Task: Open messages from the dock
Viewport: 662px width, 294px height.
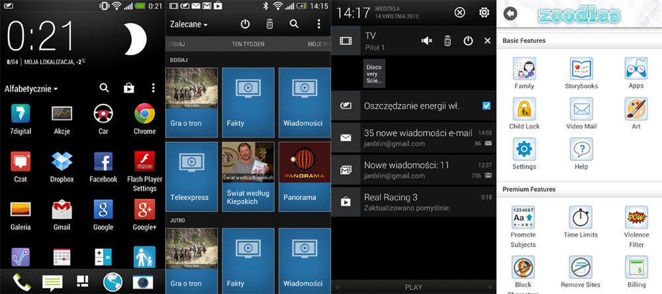Action: tap(52, 283)
